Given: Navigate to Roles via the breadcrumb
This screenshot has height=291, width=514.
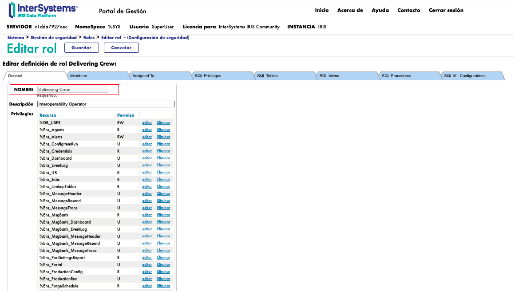Looking at the screenshot, I should click(89, 38).
